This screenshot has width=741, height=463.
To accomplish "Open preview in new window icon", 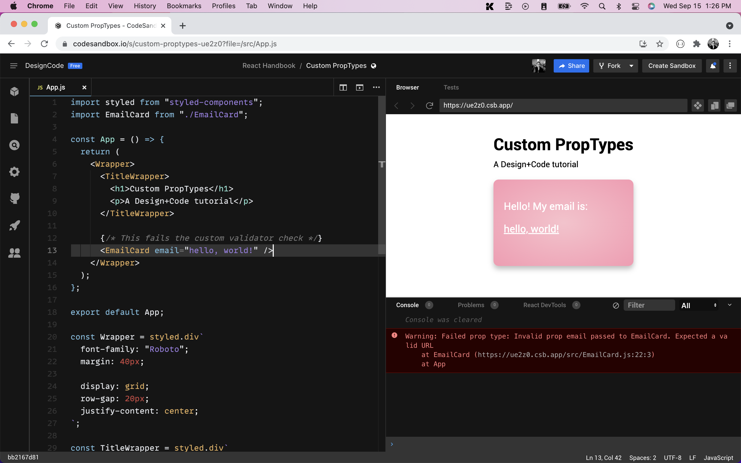I will point(730,106).
